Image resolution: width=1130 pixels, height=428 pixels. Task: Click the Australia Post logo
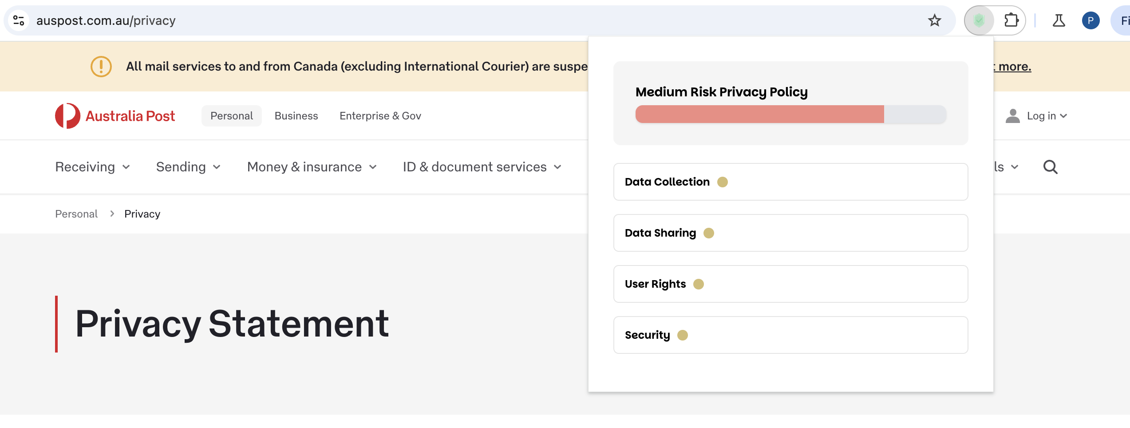[115, 116]
